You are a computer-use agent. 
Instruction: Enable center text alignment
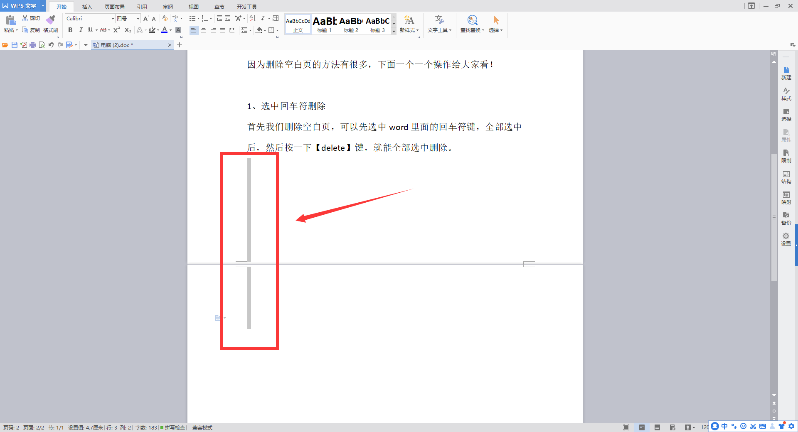click(x=204, y=30)
